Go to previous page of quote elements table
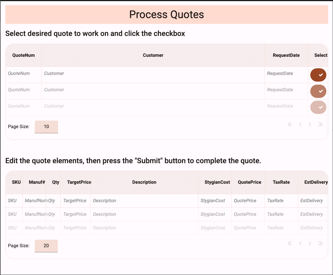The height and width of the screenshot is (275, 333). point(300,244)
